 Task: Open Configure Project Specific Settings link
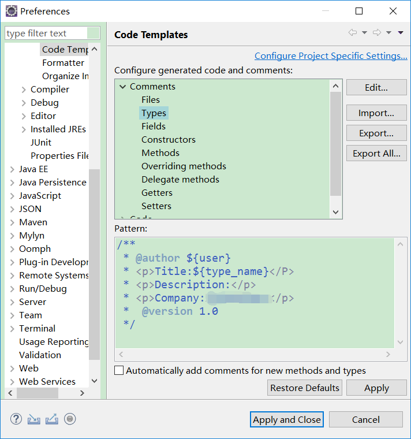330,56
